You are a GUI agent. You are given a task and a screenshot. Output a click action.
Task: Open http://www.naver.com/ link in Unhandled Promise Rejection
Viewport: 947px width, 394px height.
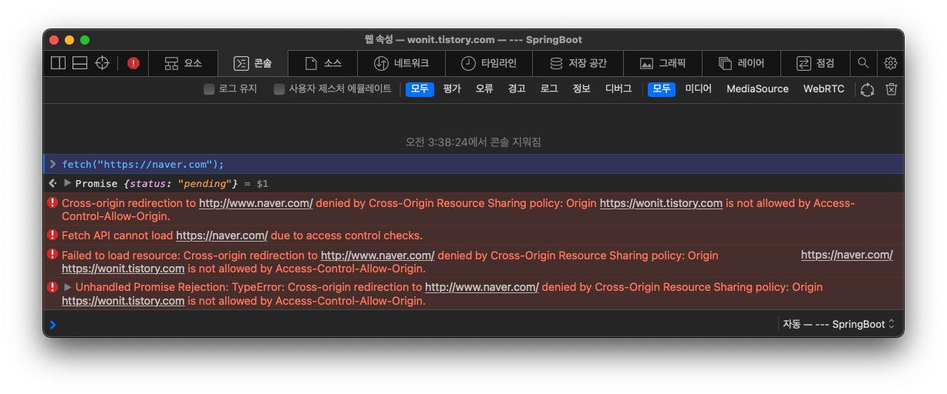[x=482, y=287]
